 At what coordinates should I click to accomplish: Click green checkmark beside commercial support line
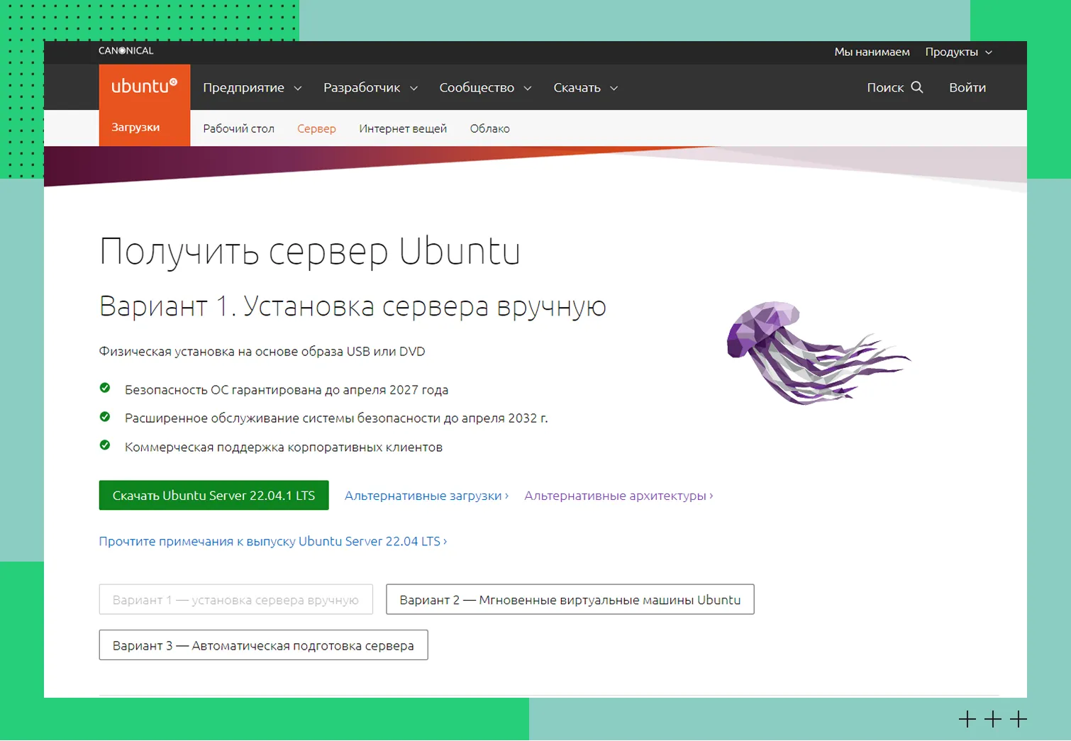pos(105,445)
